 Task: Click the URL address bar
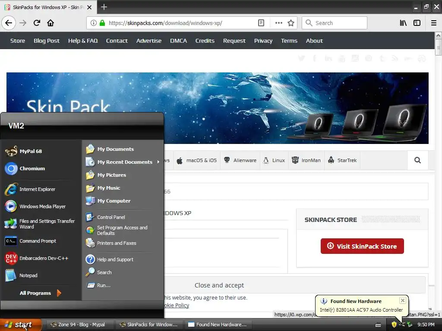click(180, 23)
